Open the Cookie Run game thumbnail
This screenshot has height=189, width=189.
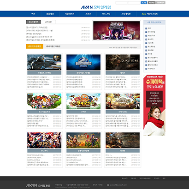point(83,101)
